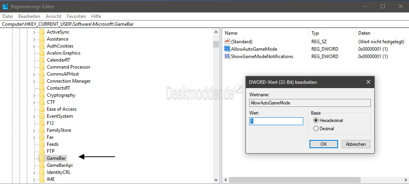Screen dimensions: 409x184
Task: Click the F12 folder icon
Action: point(42,123)
